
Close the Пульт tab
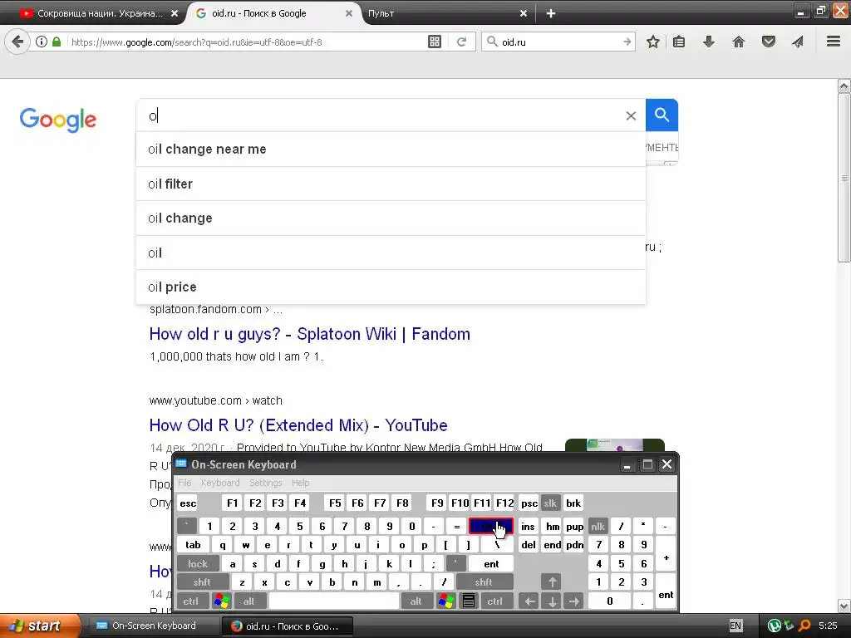524,13
